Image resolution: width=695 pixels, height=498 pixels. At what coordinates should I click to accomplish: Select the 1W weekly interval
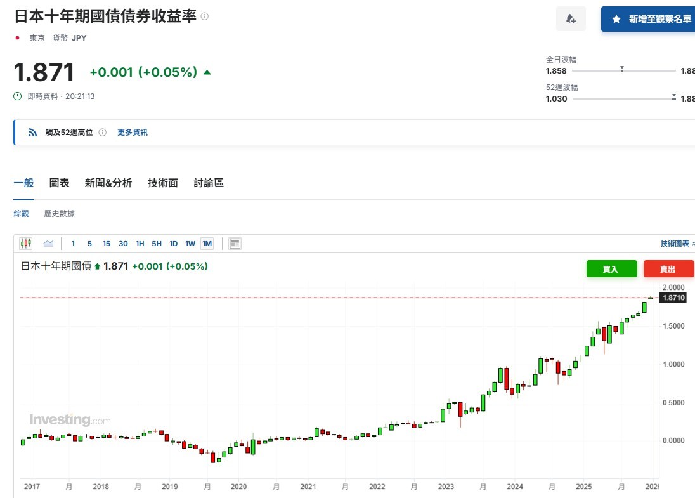(190, 244)
